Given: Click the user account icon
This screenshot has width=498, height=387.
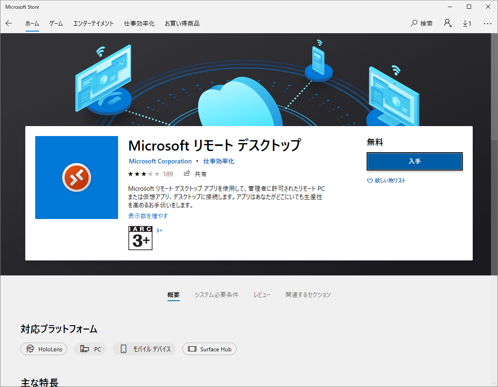Looking at the screenshot, I should pyautogui.click(x=448, y=23).
